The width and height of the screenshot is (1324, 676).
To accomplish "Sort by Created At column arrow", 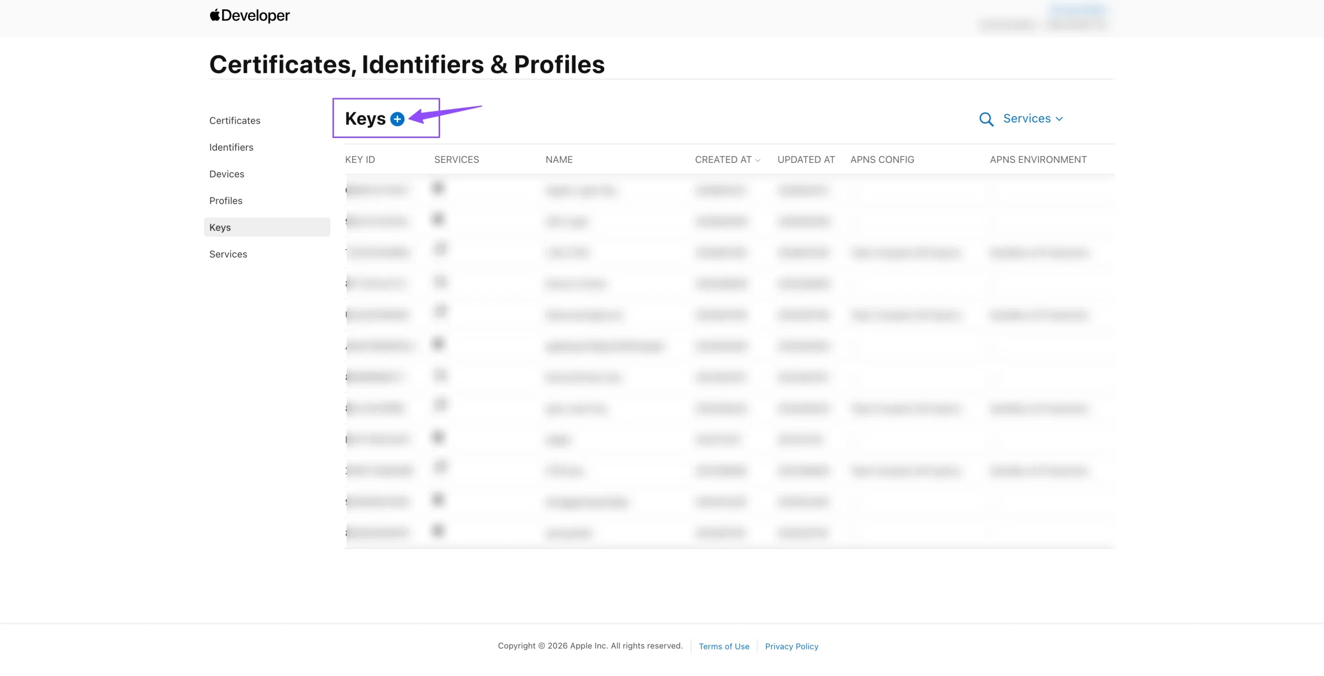I will click(758, 160).
